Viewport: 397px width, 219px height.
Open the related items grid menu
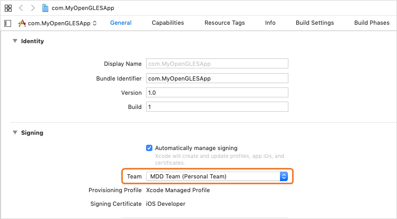pos(8,8)
